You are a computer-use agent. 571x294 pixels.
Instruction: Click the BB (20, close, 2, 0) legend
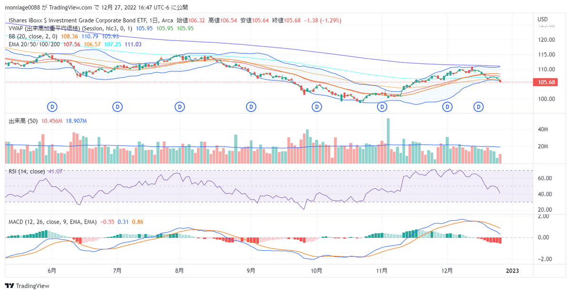pos(33,36)
